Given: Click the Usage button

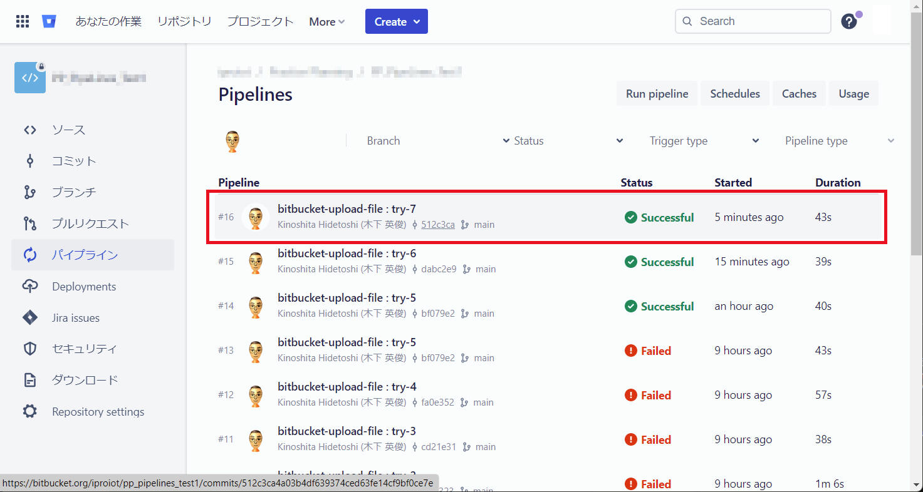Looking at the screenshot, I should point(853,93).
